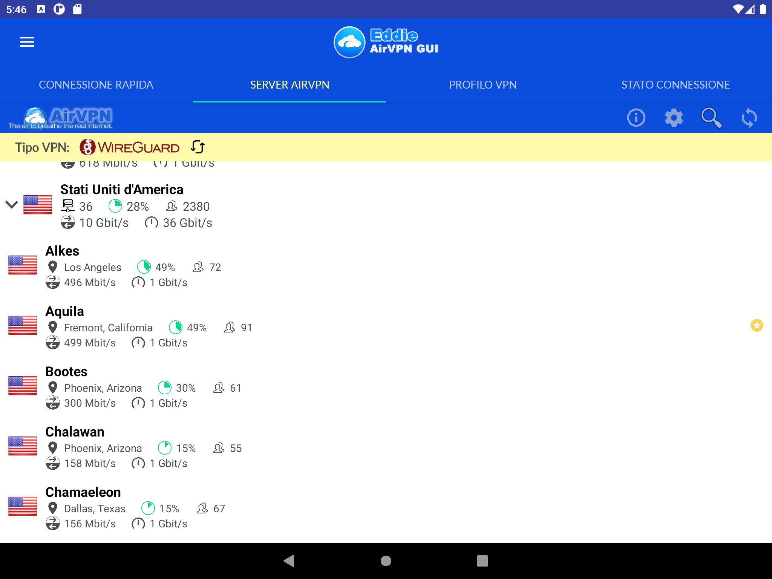772x579 pixels.
Task: Tap the Stati Uniti d'America flag
Action: 38,205
